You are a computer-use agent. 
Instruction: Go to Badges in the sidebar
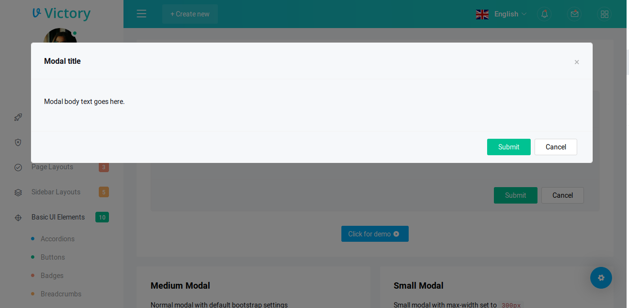click(52, 276)
